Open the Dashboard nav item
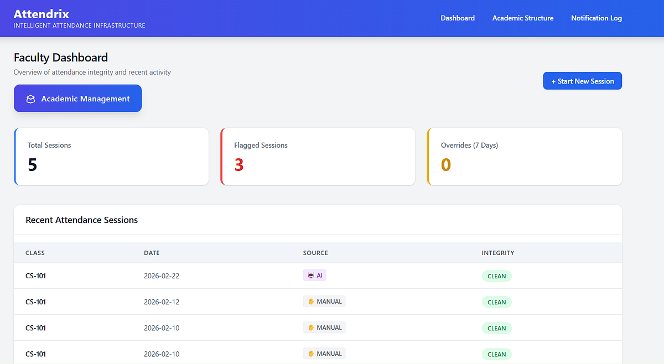664x364 pixels. tap(458, 18)
